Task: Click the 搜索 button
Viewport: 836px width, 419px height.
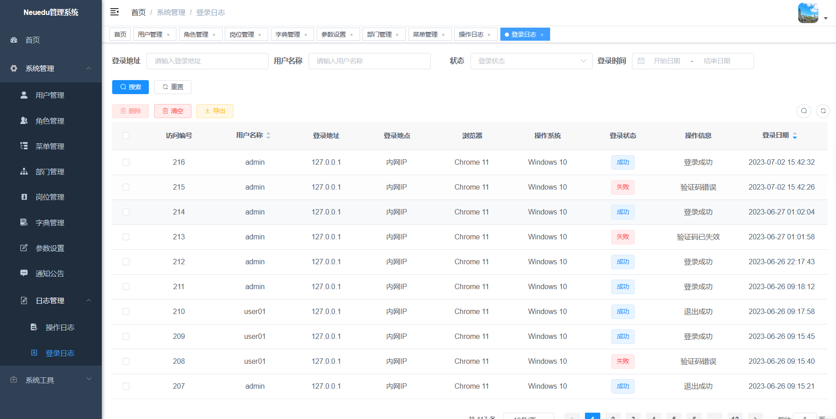Action: pyautogui.click(x=130, y=87)
